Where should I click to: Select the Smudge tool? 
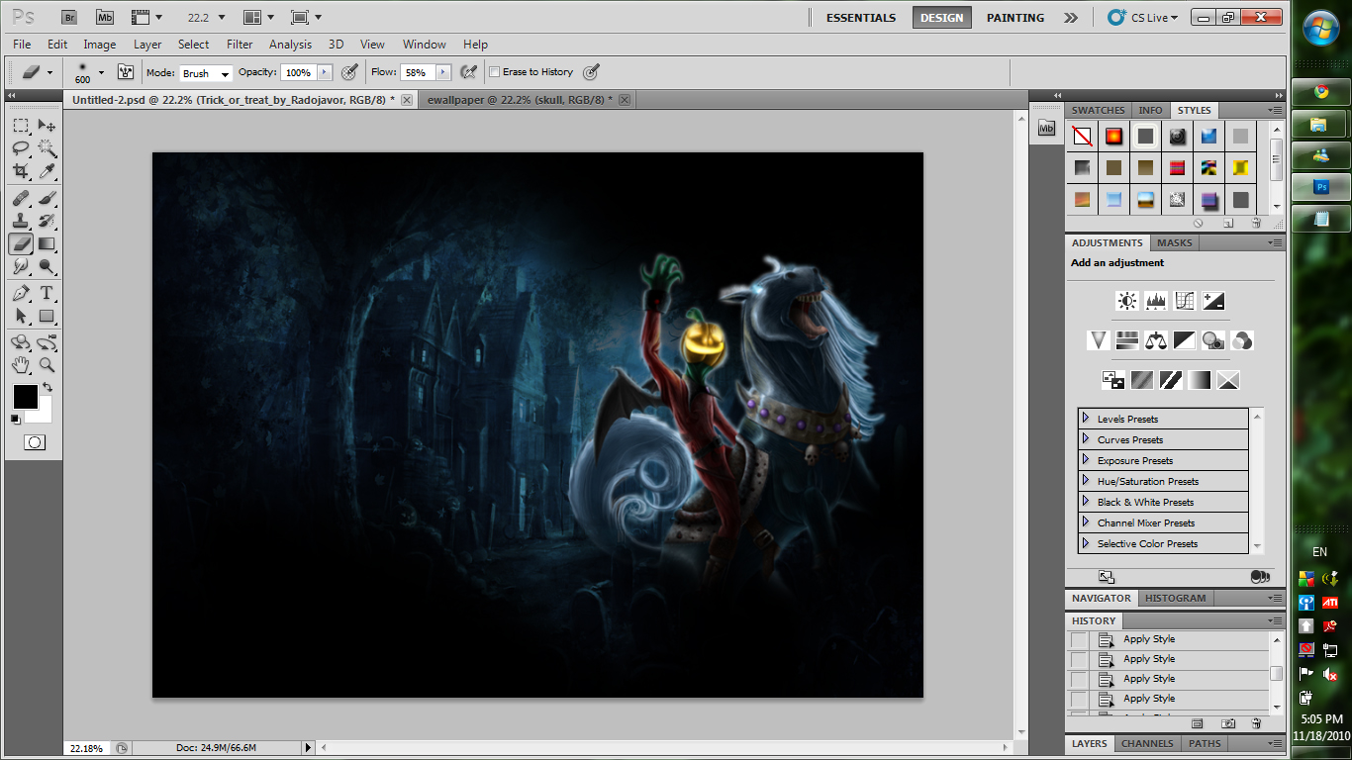click(x=21, y=266)
